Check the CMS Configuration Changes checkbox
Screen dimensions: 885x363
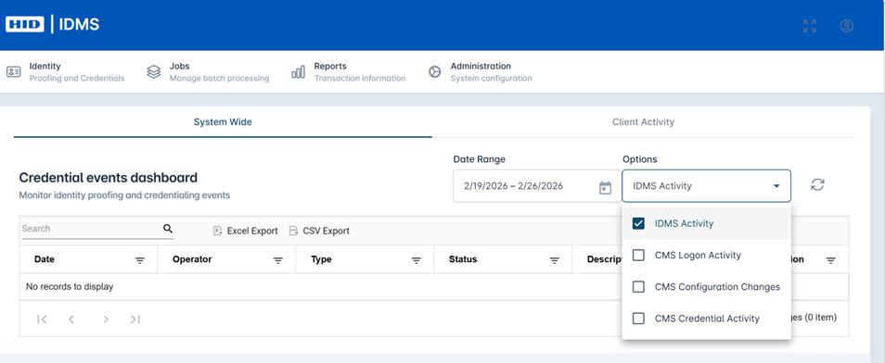[638, 287]
